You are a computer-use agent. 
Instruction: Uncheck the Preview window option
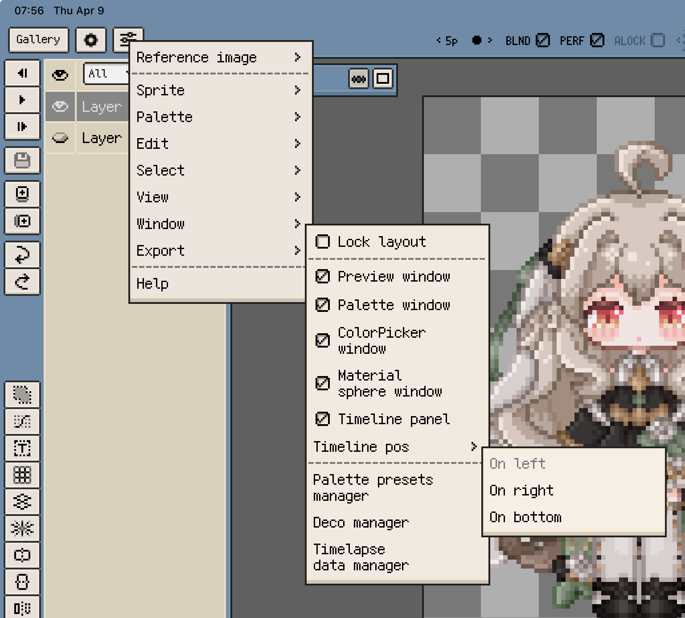click(323, 277)
